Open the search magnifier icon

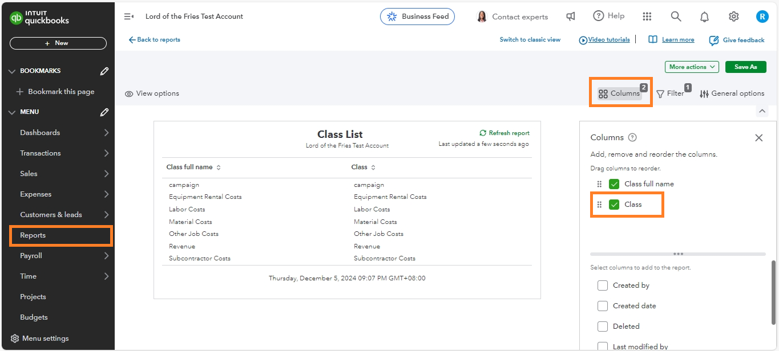tap(676, 17)
